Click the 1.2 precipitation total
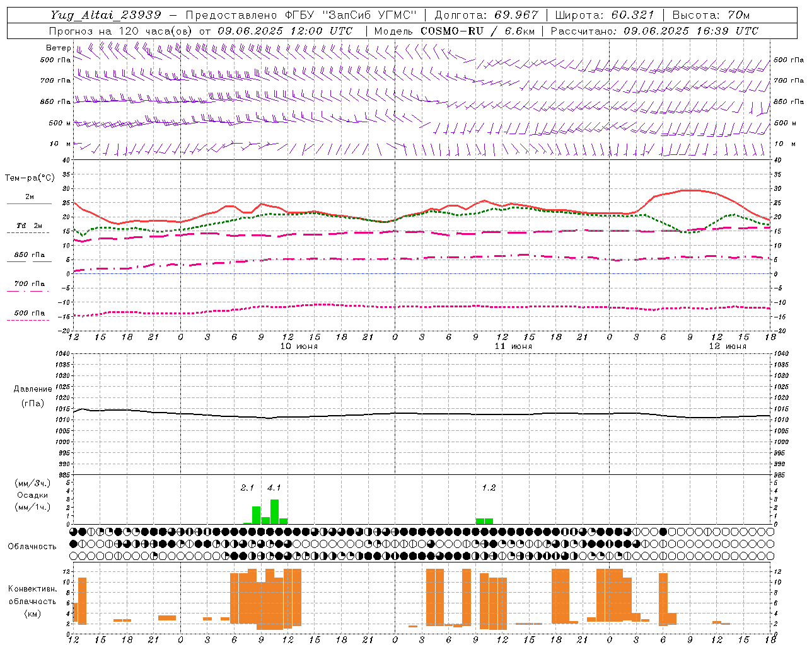Viewport: 807px width, 645px height. coord(489,488)
